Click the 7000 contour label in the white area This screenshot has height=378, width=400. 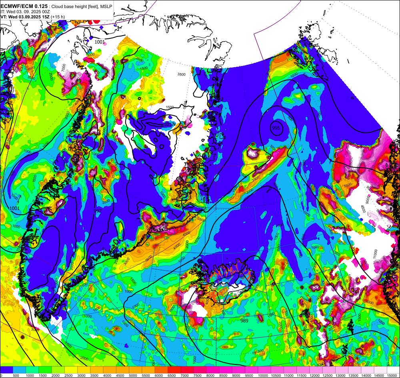[x=64, y=68]
